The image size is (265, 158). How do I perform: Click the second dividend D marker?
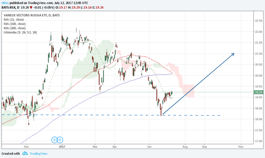[60, 140]
